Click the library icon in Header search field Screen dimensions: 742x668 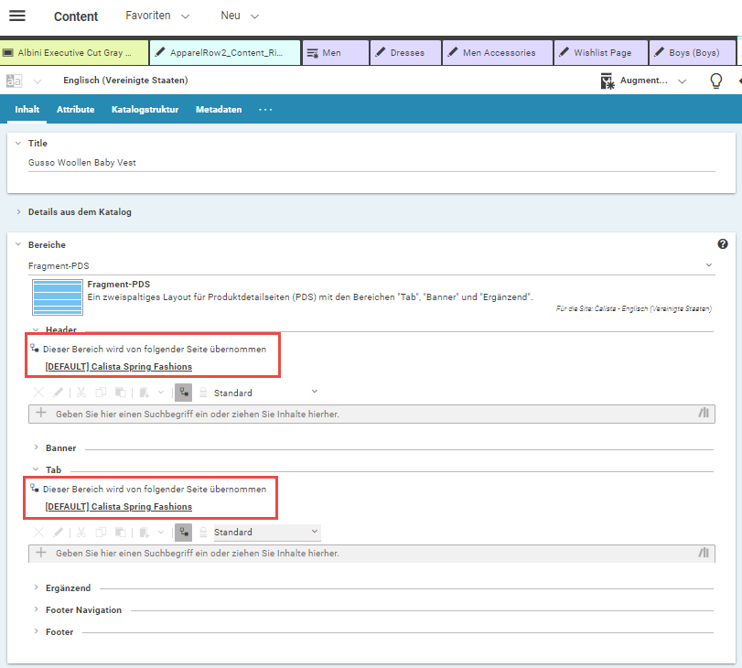(x=704, y=414)
